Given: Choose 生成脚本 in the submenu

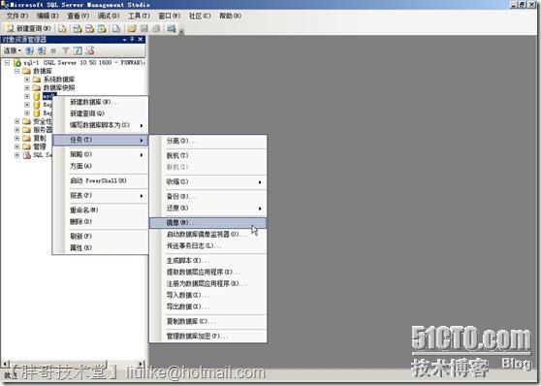Looking at the screenshot, I should click(x=207, y=260).
